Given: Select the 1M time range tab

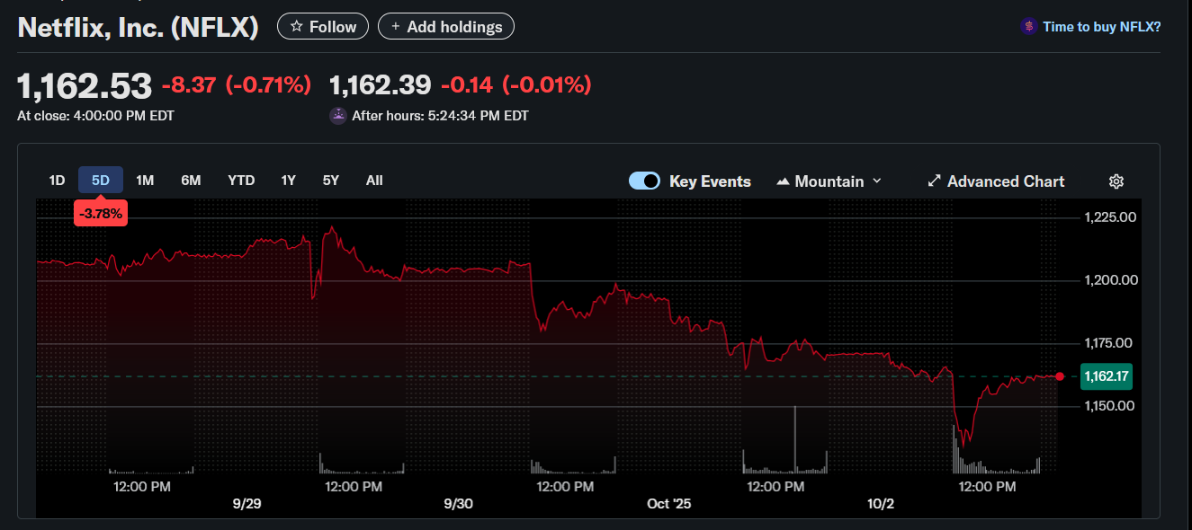Looking at the screenshot, I should (145, 181).
